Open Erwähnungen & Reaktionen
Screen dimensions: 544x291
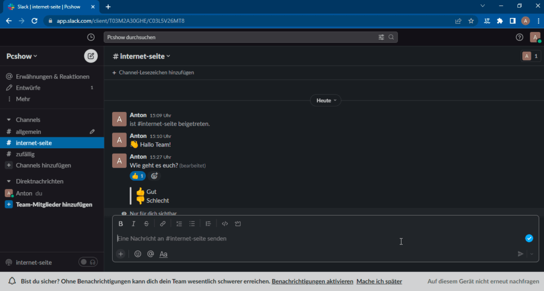52,77
